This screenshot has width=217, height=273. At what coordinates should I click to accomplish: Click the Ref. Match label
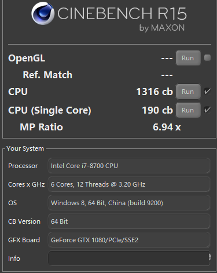click(x=47, y=75)
